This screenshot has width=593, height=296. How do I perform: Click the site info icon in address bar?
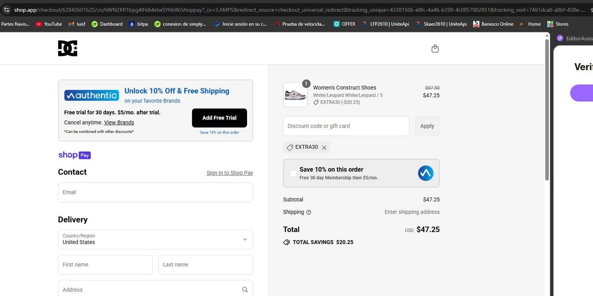(6, 9)
